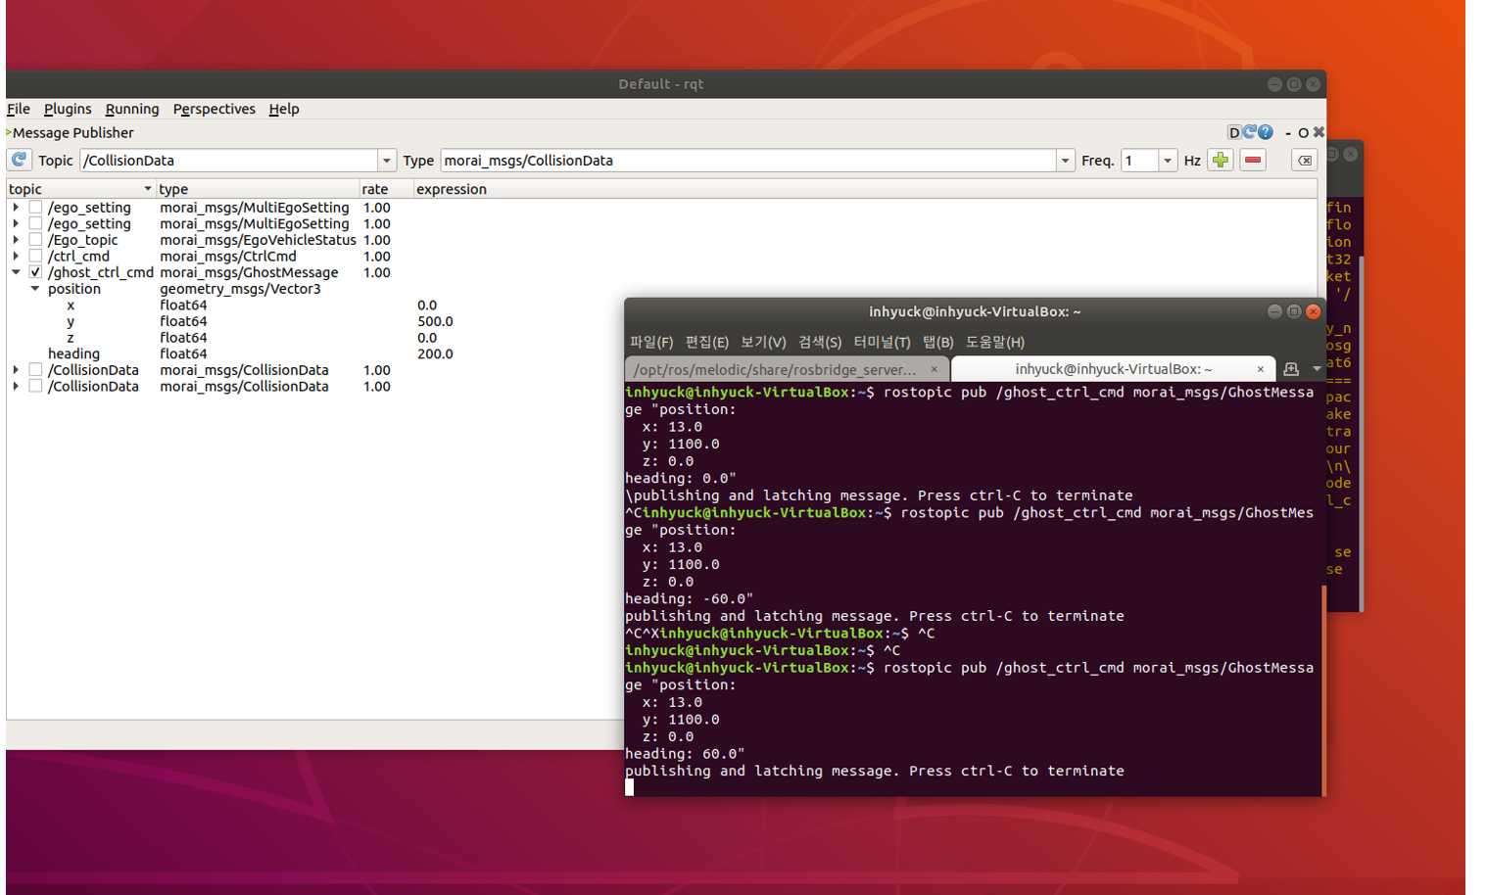Image resolution: width=1486 pixels, height=895 pixels.
Task: Open the blue help question mark icon
Action: [x=1266, y=132]
